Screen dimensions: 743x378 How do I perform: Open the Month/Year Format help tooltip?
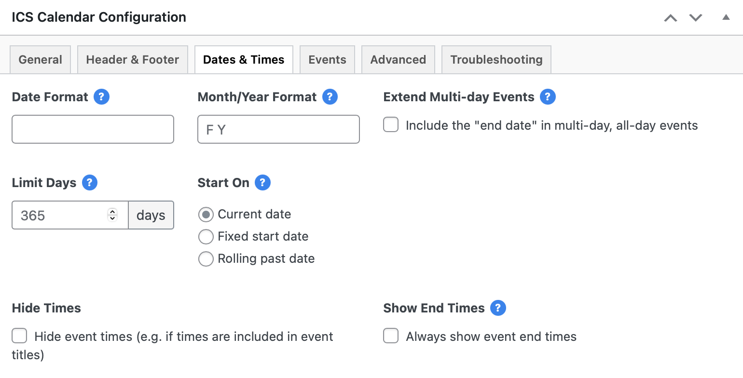coord(330,96)
